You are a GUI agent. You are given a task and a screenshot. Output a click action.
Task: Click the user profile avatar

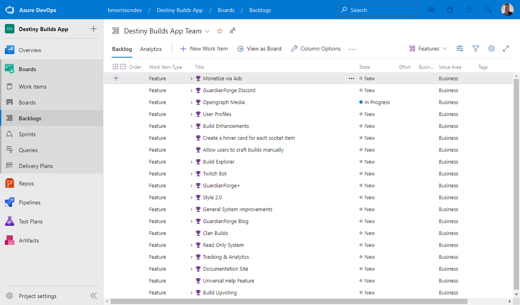pyautogui.click(x=507, y=10)
